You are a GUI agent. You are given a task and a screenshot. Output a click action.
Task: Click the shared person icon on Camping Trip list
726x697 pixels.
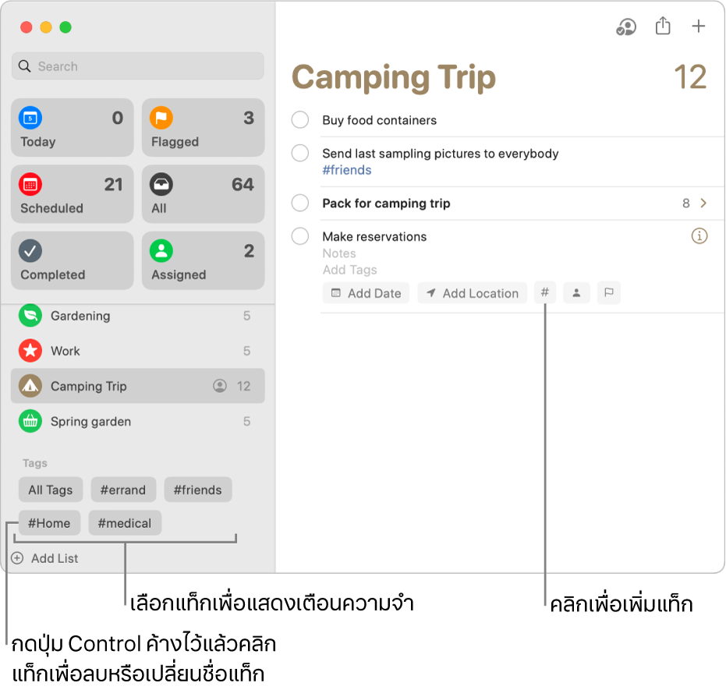click(220, 386)
